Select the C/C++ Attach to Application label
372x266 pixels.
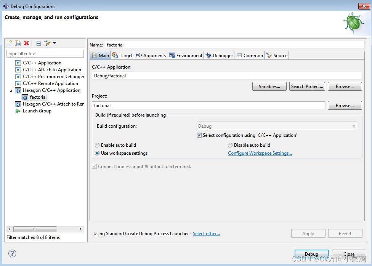[52, 70]
